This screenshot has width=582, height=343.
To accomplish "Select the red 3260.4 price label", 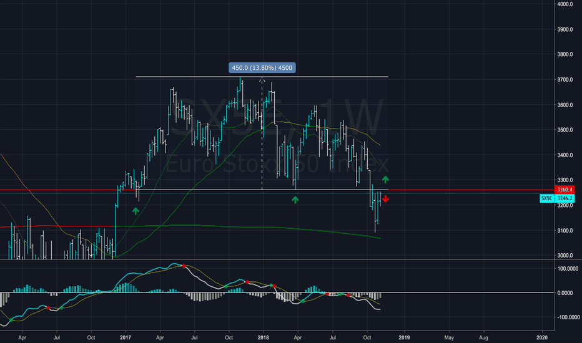I will point(565,190).
